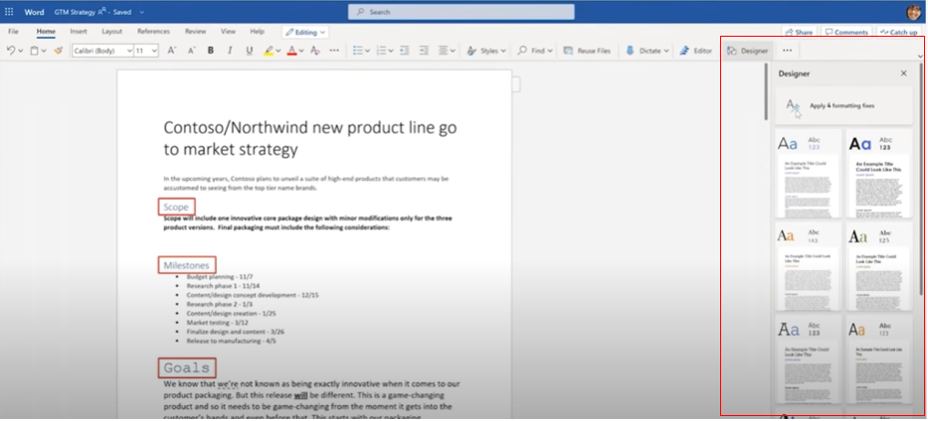This screenshot has width=928, height=421.
Task: Expand the bullet list style dropdown arrow
Action: (367, 52)
